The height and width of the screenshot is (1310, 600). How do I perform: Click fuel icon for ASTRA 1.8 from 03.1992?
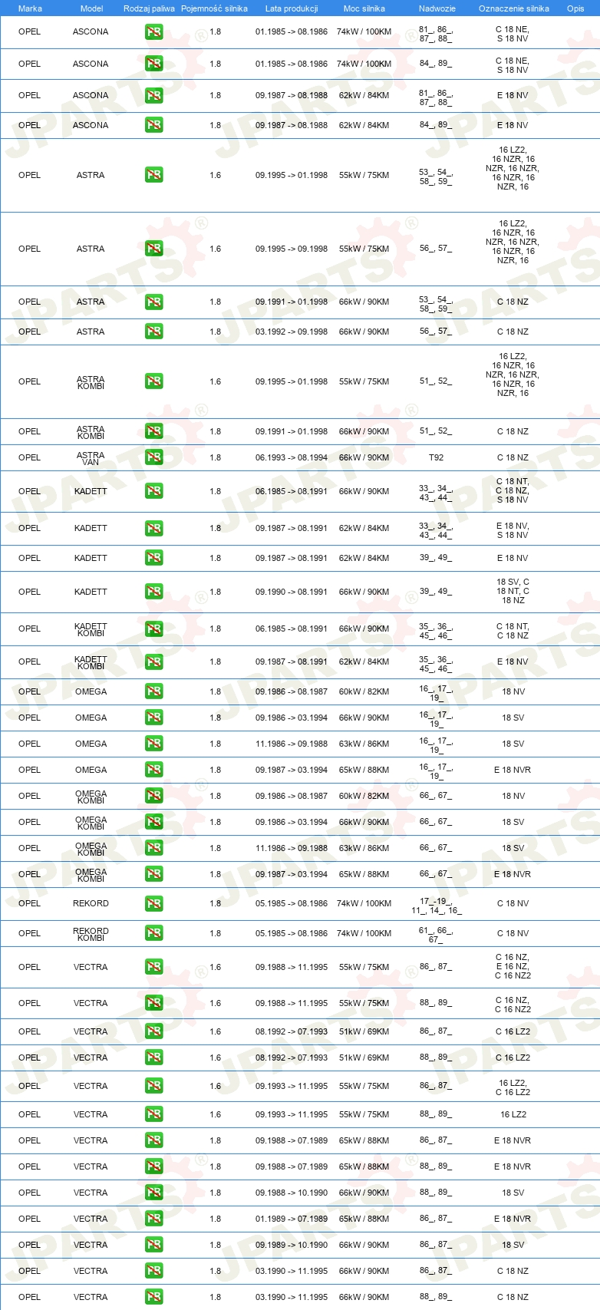pyautogui.click(x=153, y=332)
